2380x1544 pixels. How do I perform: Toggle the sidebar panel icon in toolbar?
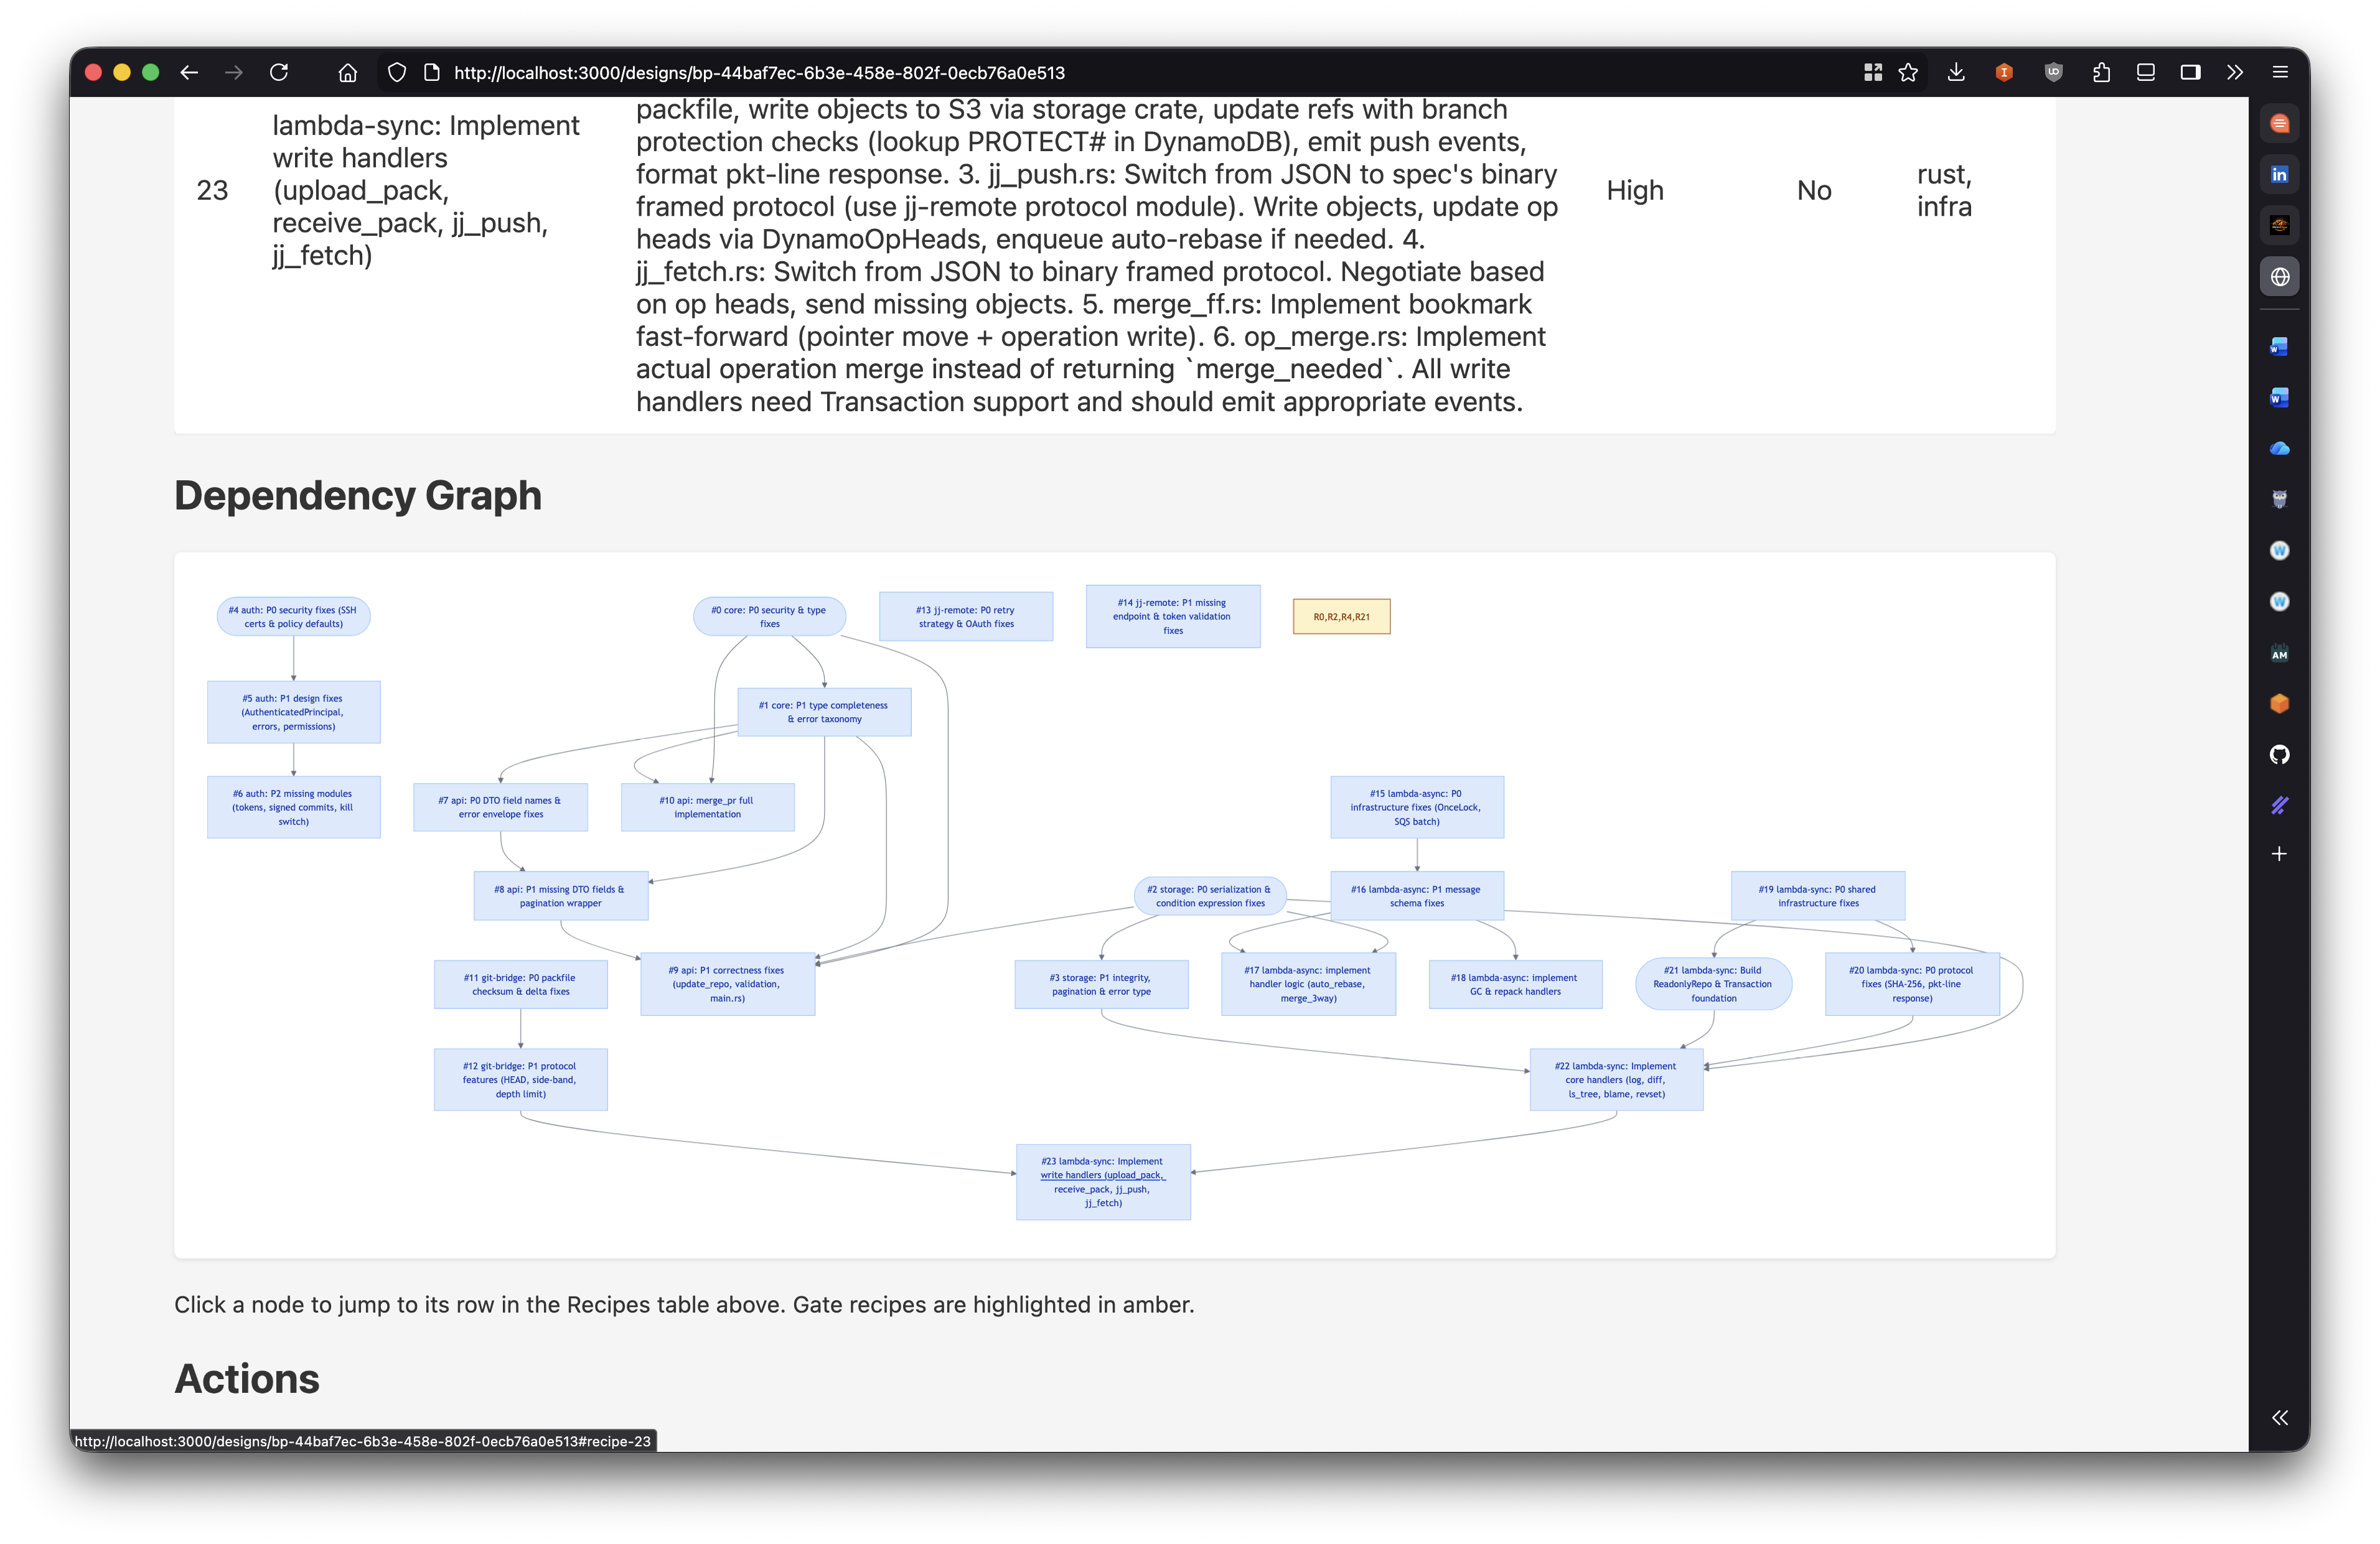[x=2190, y=72]
